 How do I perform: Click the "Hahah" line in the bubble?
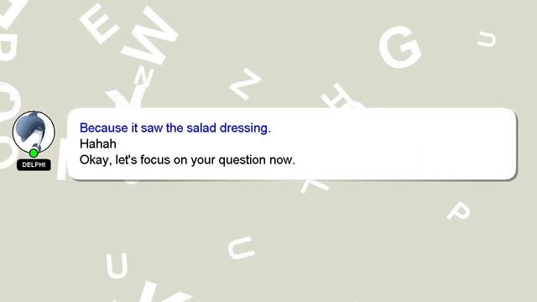[x=98, y=143]
